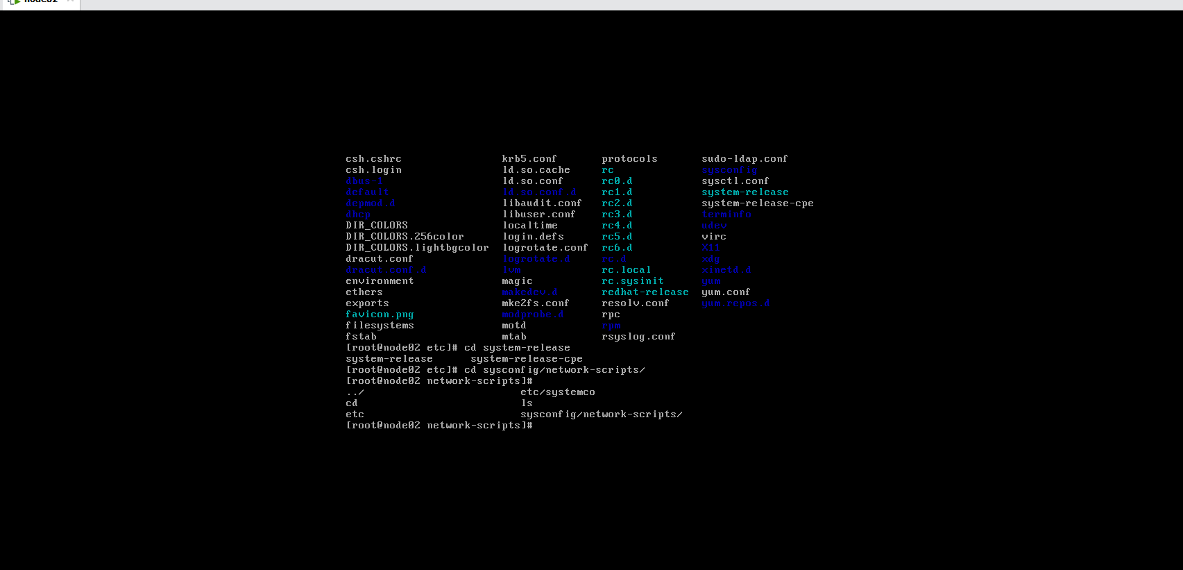The width and height of the screenshot is (1183, 570).
Task: Click the libuser.conf entry
Action: tap(539, 215)
